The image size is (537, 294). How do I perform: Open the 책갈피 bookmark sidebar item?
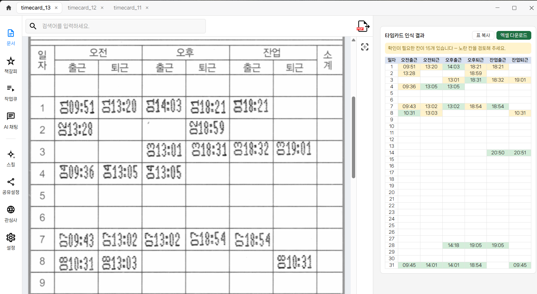11,65
